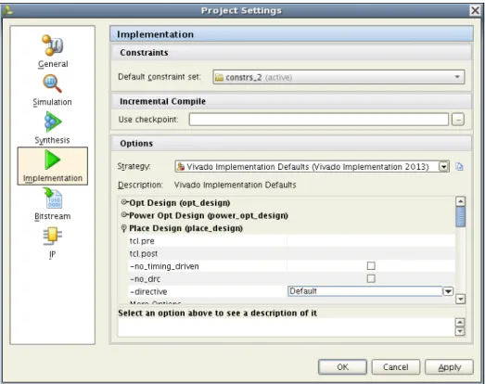Enable the -no_timing_driven checkbox
The image size is (485, 384).
pos(371,266)
